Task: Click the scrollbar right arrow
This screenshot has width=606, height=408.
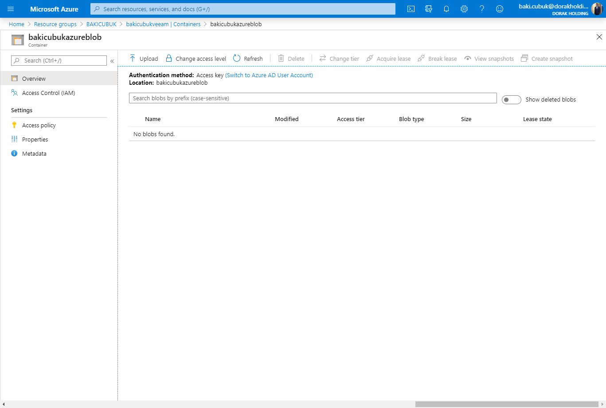Action: click(x=602, y=404)
